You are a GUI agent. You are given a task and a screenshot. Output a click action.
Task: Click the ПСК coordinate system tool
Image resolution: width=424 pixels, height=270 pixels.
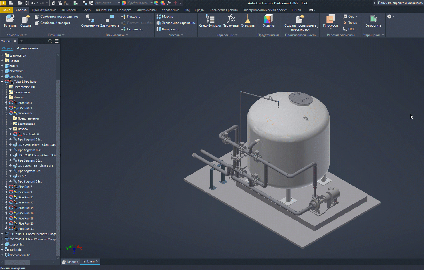[349, 29]
